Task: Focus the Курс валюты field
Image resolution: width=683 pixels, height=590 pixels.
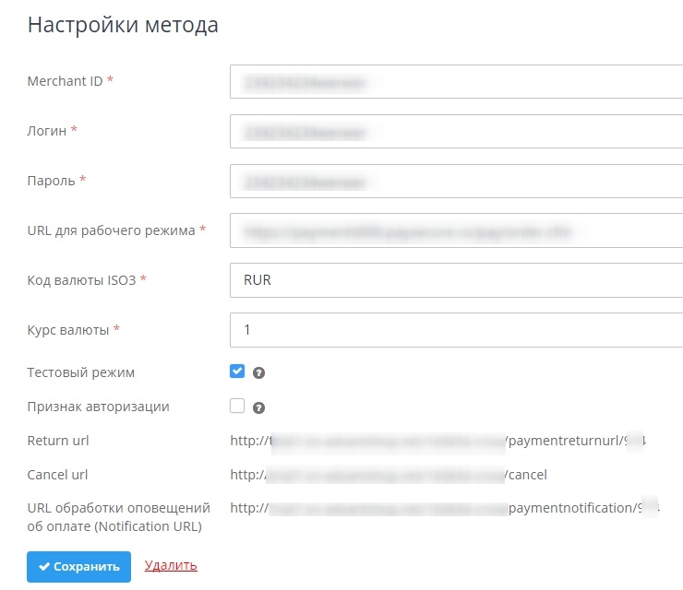Action: (x=456, y=329)
